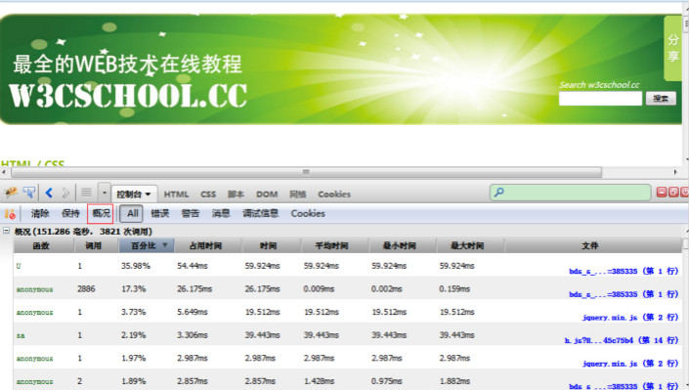689x390 pixels.
Task: Open the 网络 panel tab
Action: tap(298, 194)
